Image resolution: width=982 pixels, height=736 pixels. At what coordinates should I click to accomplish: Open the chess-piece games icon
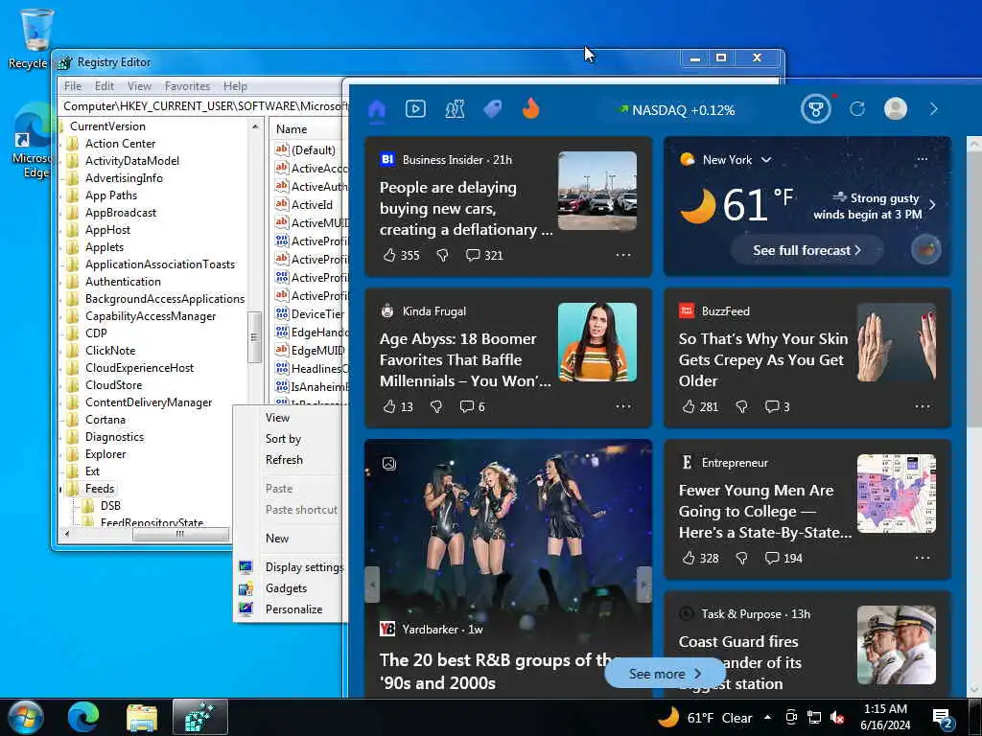click(455, 109)
